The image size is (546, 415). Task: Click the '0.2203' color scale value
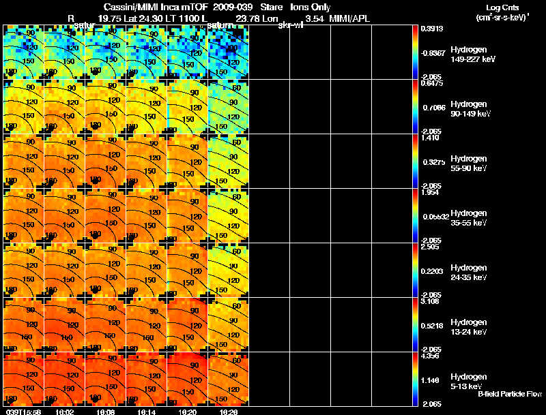[432, 271]
